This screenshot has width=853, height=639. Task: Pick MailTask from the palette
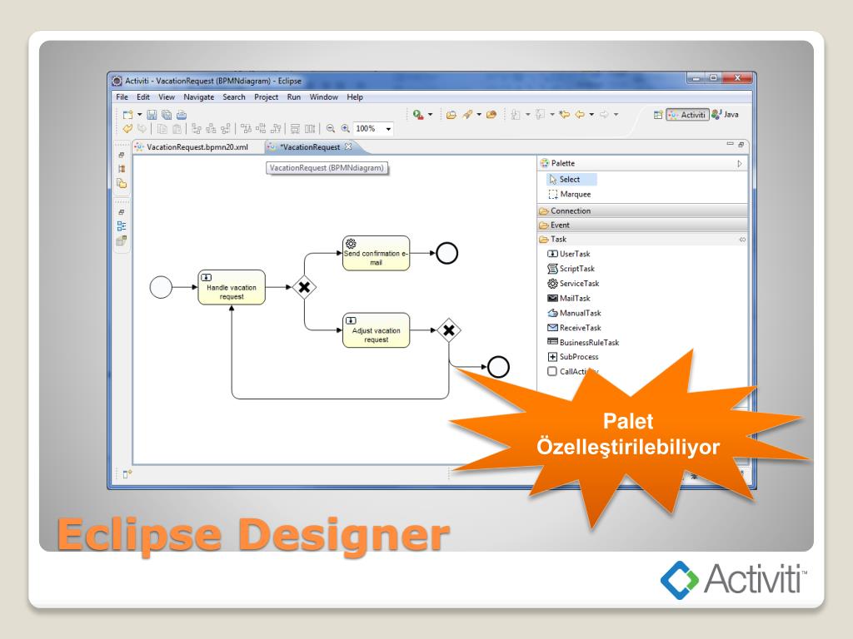click(x=568, y=299)
